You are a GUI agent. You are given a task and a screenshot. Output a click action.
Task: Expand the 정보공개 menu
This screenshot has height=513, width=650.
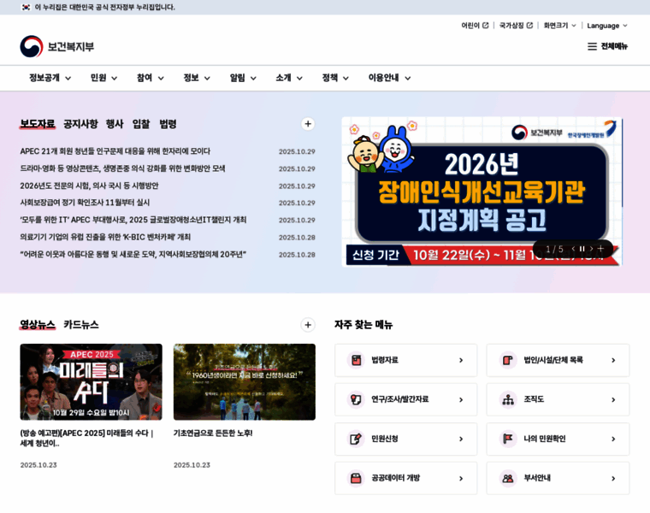[x=50, y=78]
